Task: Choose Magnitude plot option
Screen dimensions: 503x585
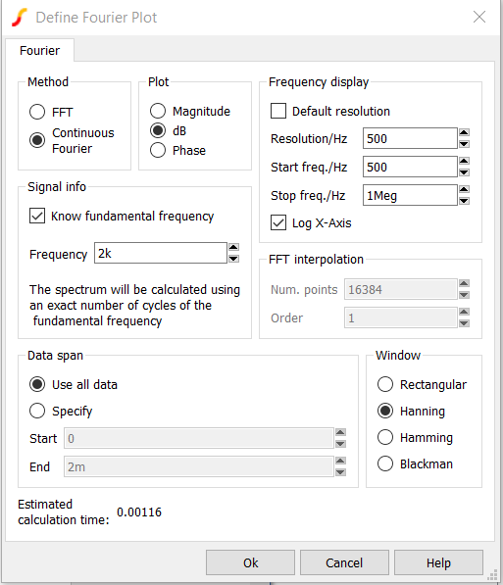Action: [158, 111]
